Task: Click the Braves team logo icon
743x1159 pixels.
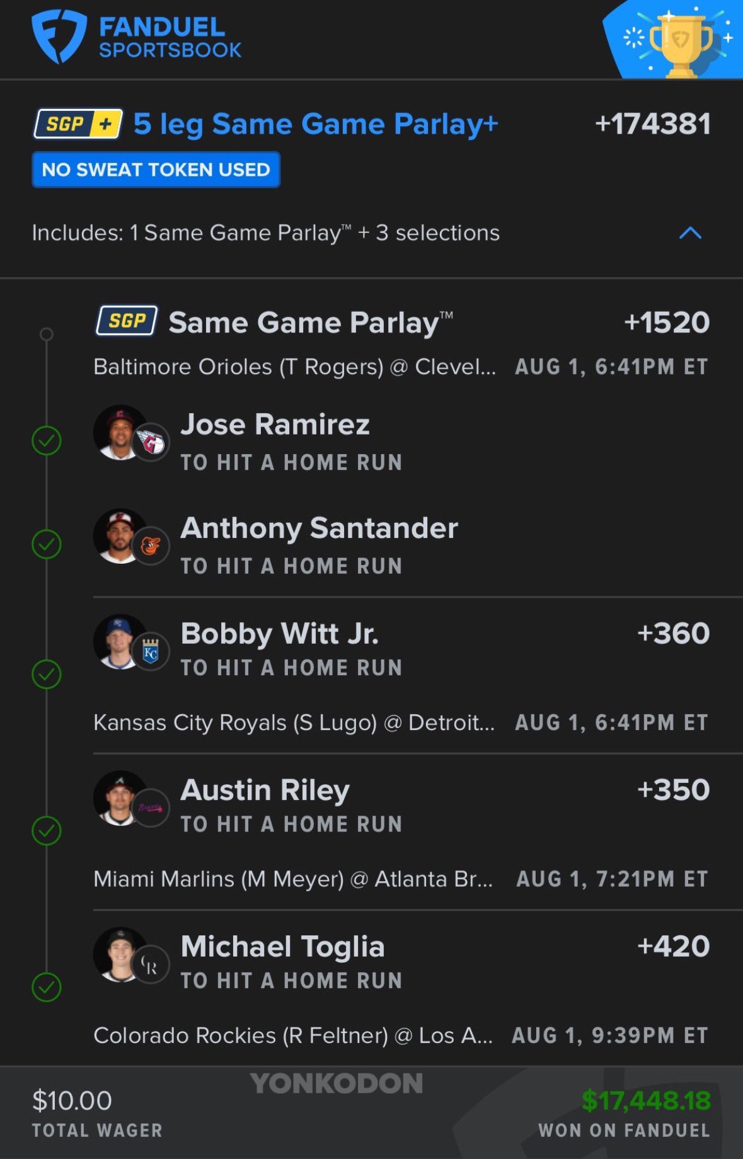Action: tap(151, 808)
